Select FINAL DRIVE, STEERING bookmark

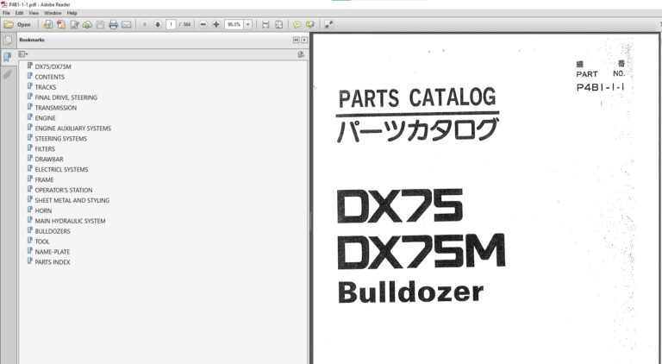click(x=66, y=97)
